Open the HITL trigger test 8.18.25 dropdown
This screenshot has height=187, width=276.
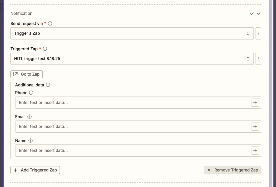click(132, 59)
